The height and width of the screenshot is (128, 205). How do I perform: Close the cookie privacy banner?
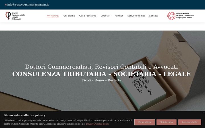tap(203, 112)
